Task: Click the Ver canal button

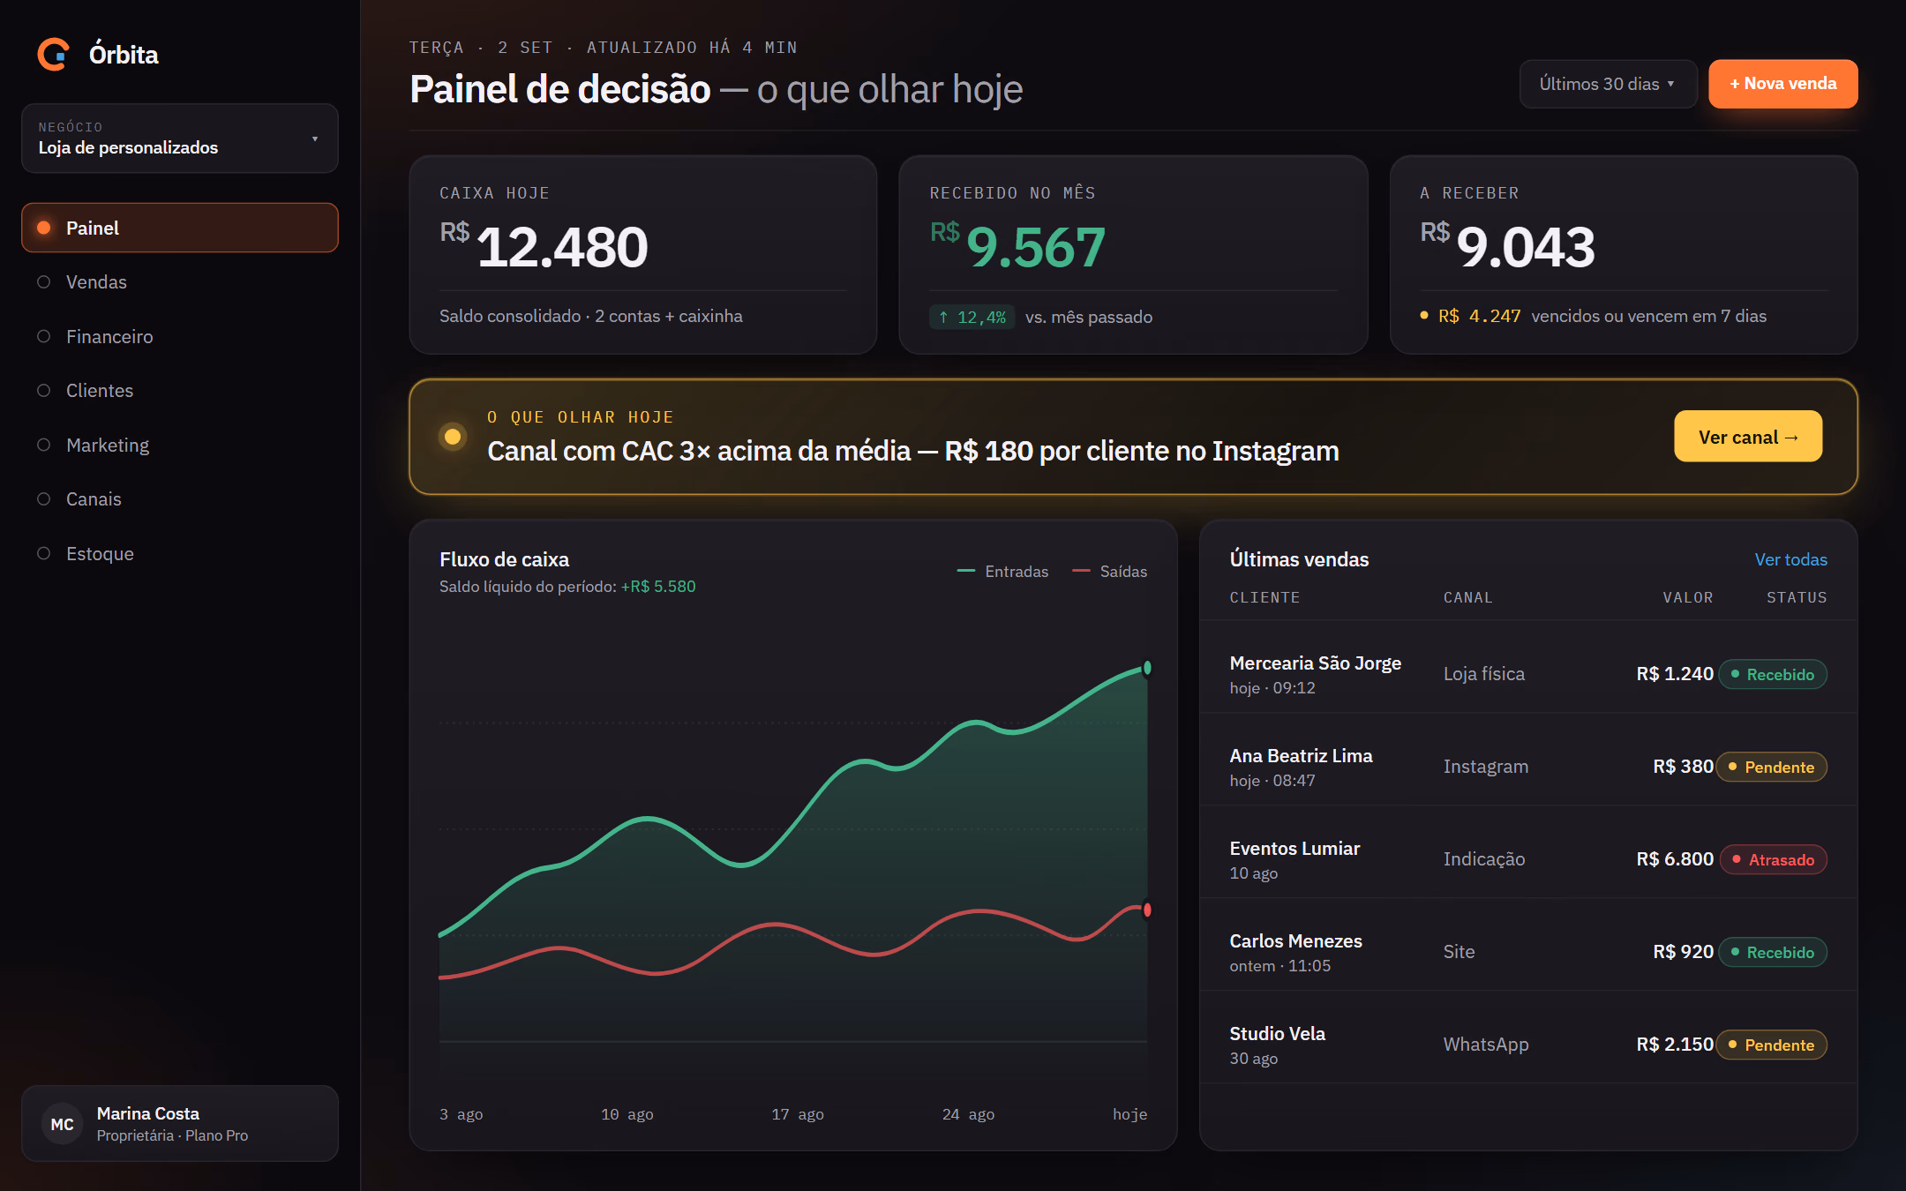Action: click(1748, 437)
